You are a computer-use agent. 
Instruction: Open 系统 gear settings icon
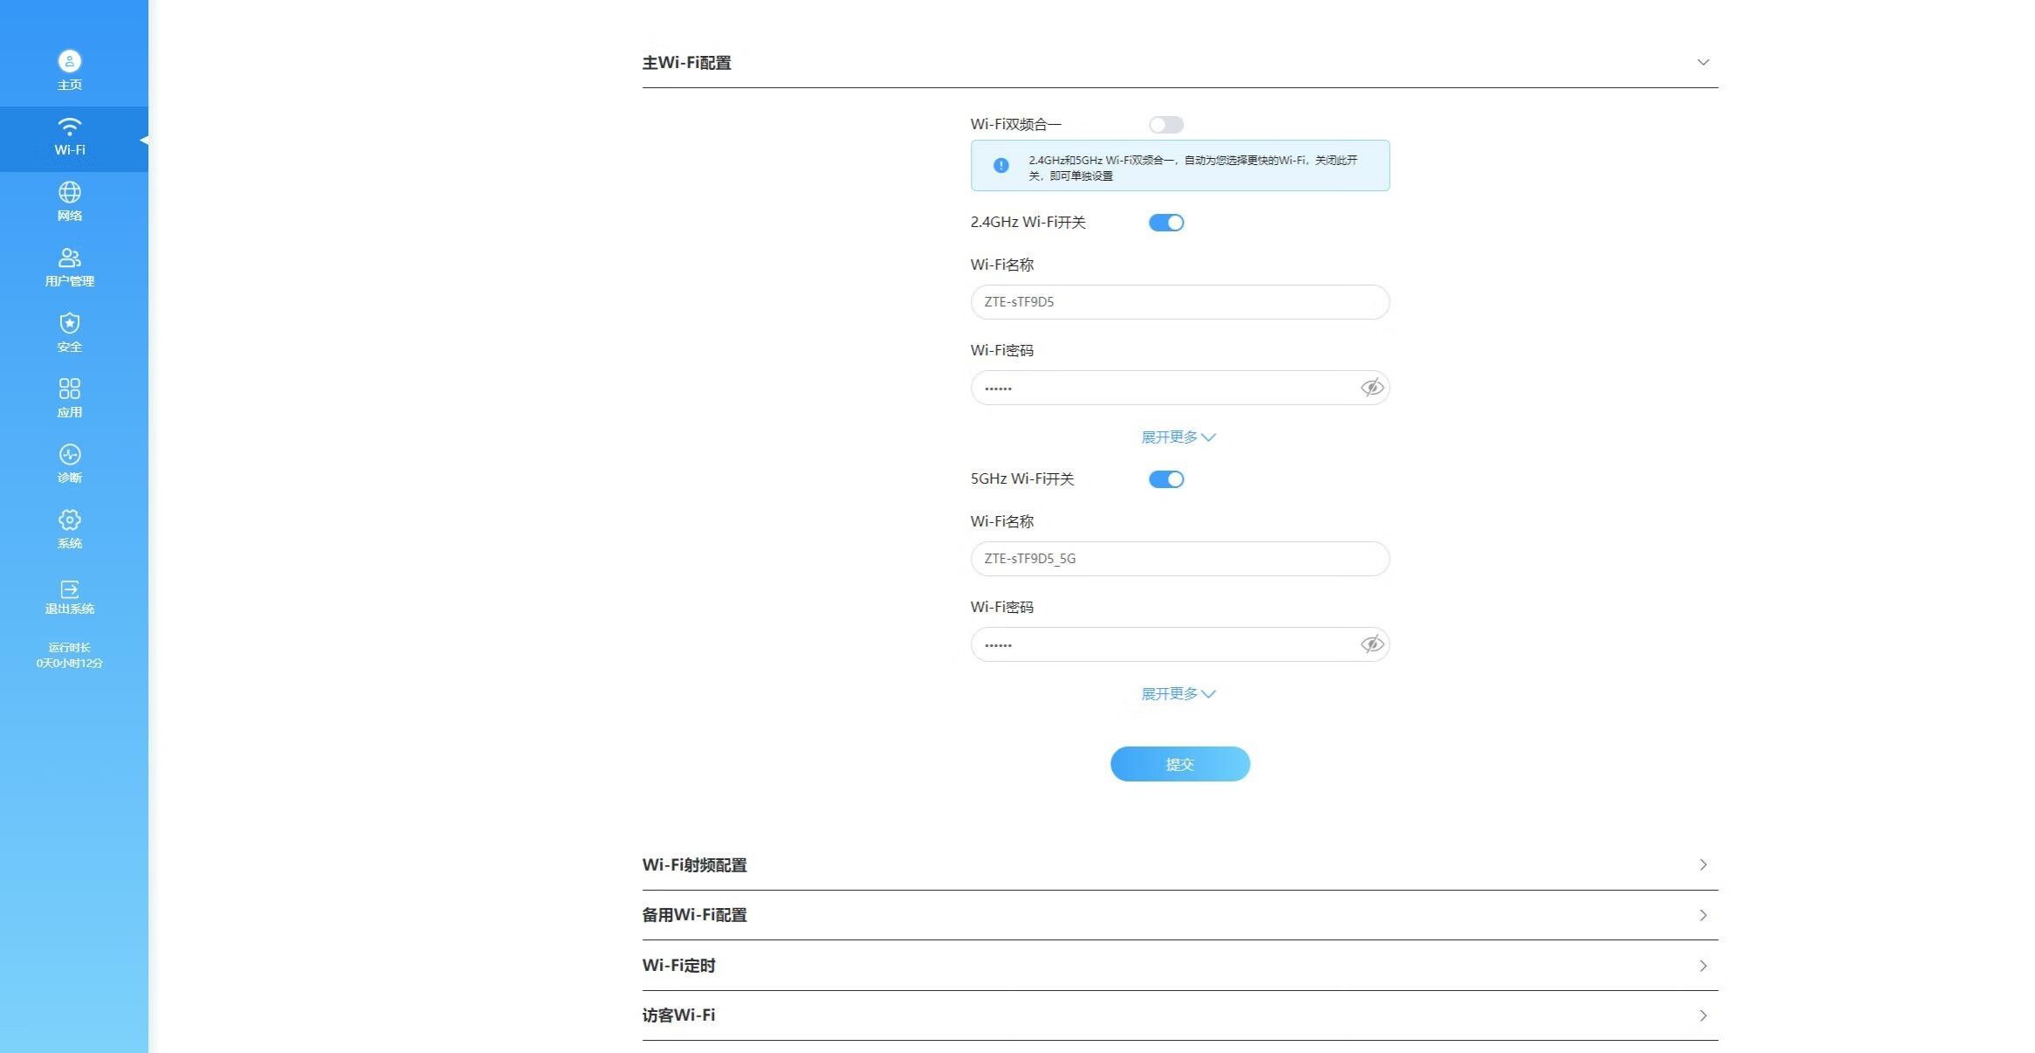click(x=70, y=520)
